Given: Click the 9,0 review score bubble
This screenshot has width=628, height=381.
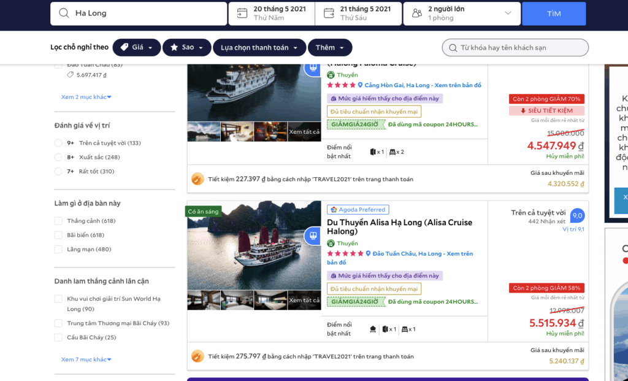Looking at the screenshot, I should 577,215.
